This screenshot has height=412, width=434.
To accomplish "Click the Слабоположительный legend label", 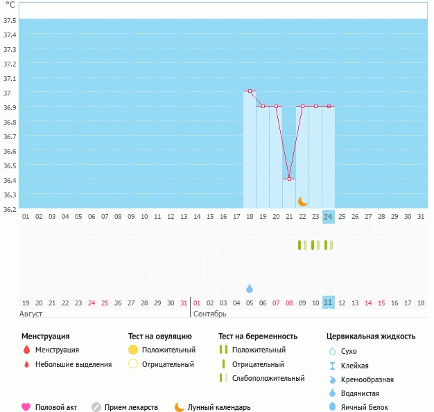I will click(268, 378).
